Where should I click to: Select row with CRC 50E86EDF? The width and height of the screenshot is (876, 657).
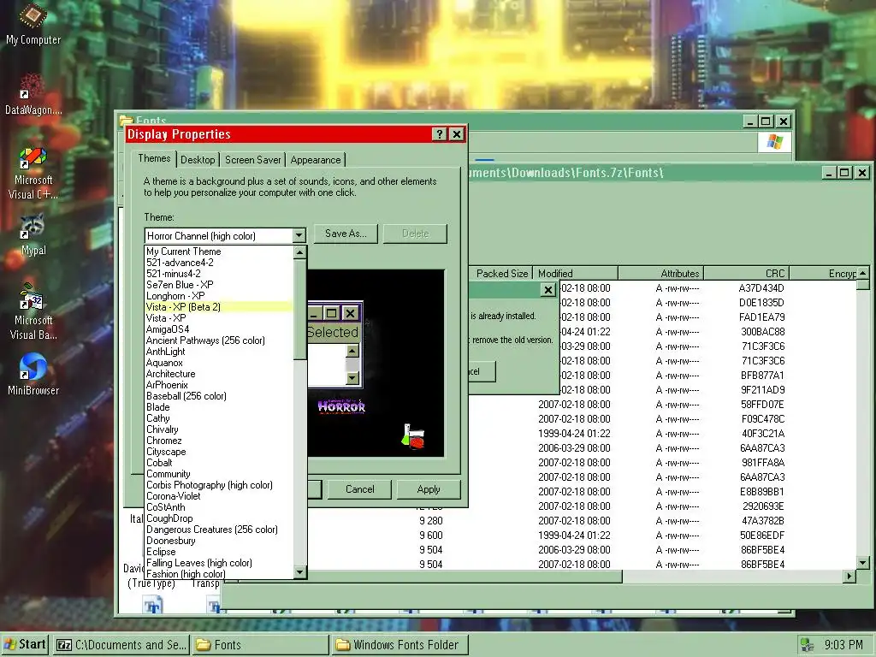coord(581,536)
